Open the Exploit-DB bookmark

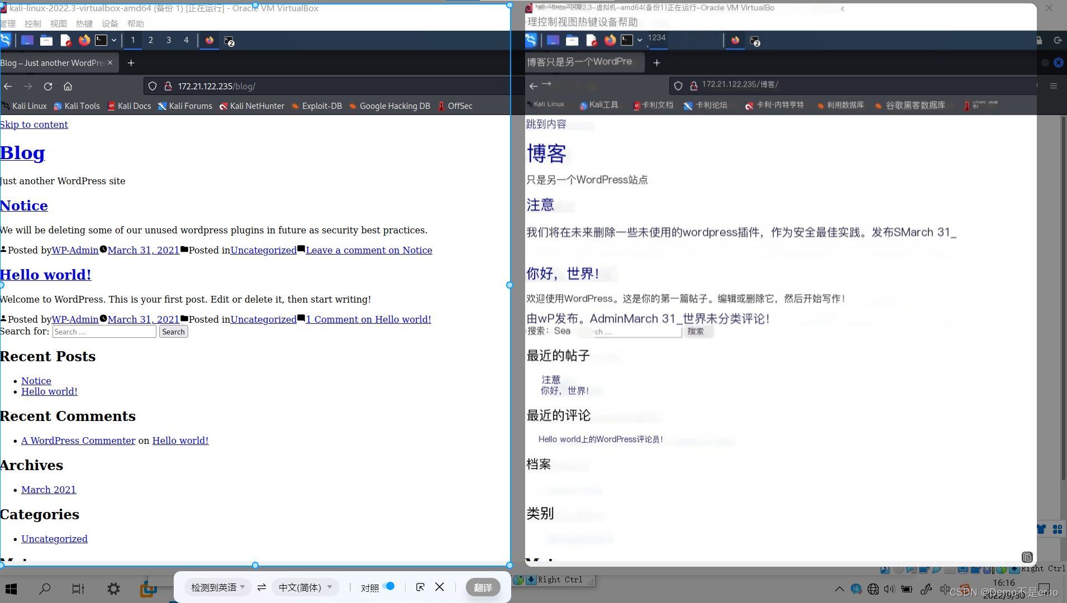click(x=317, y=106)
